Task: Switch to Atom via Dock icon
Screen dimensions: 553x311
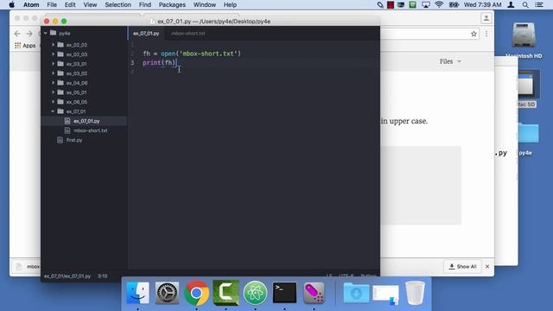Action: (x=255, y=293)
